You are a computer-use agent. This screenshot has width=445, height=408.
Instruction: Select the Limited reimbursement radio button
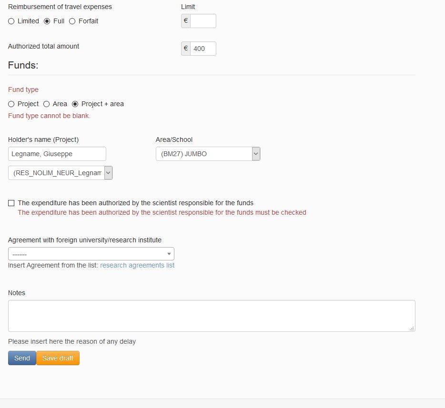[x=11, y=21]
